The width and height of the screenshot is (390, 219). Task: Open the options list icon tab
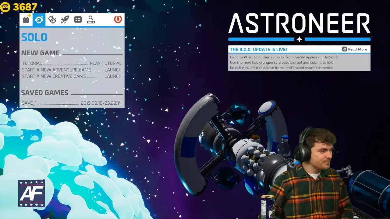[x=78, y=19]
